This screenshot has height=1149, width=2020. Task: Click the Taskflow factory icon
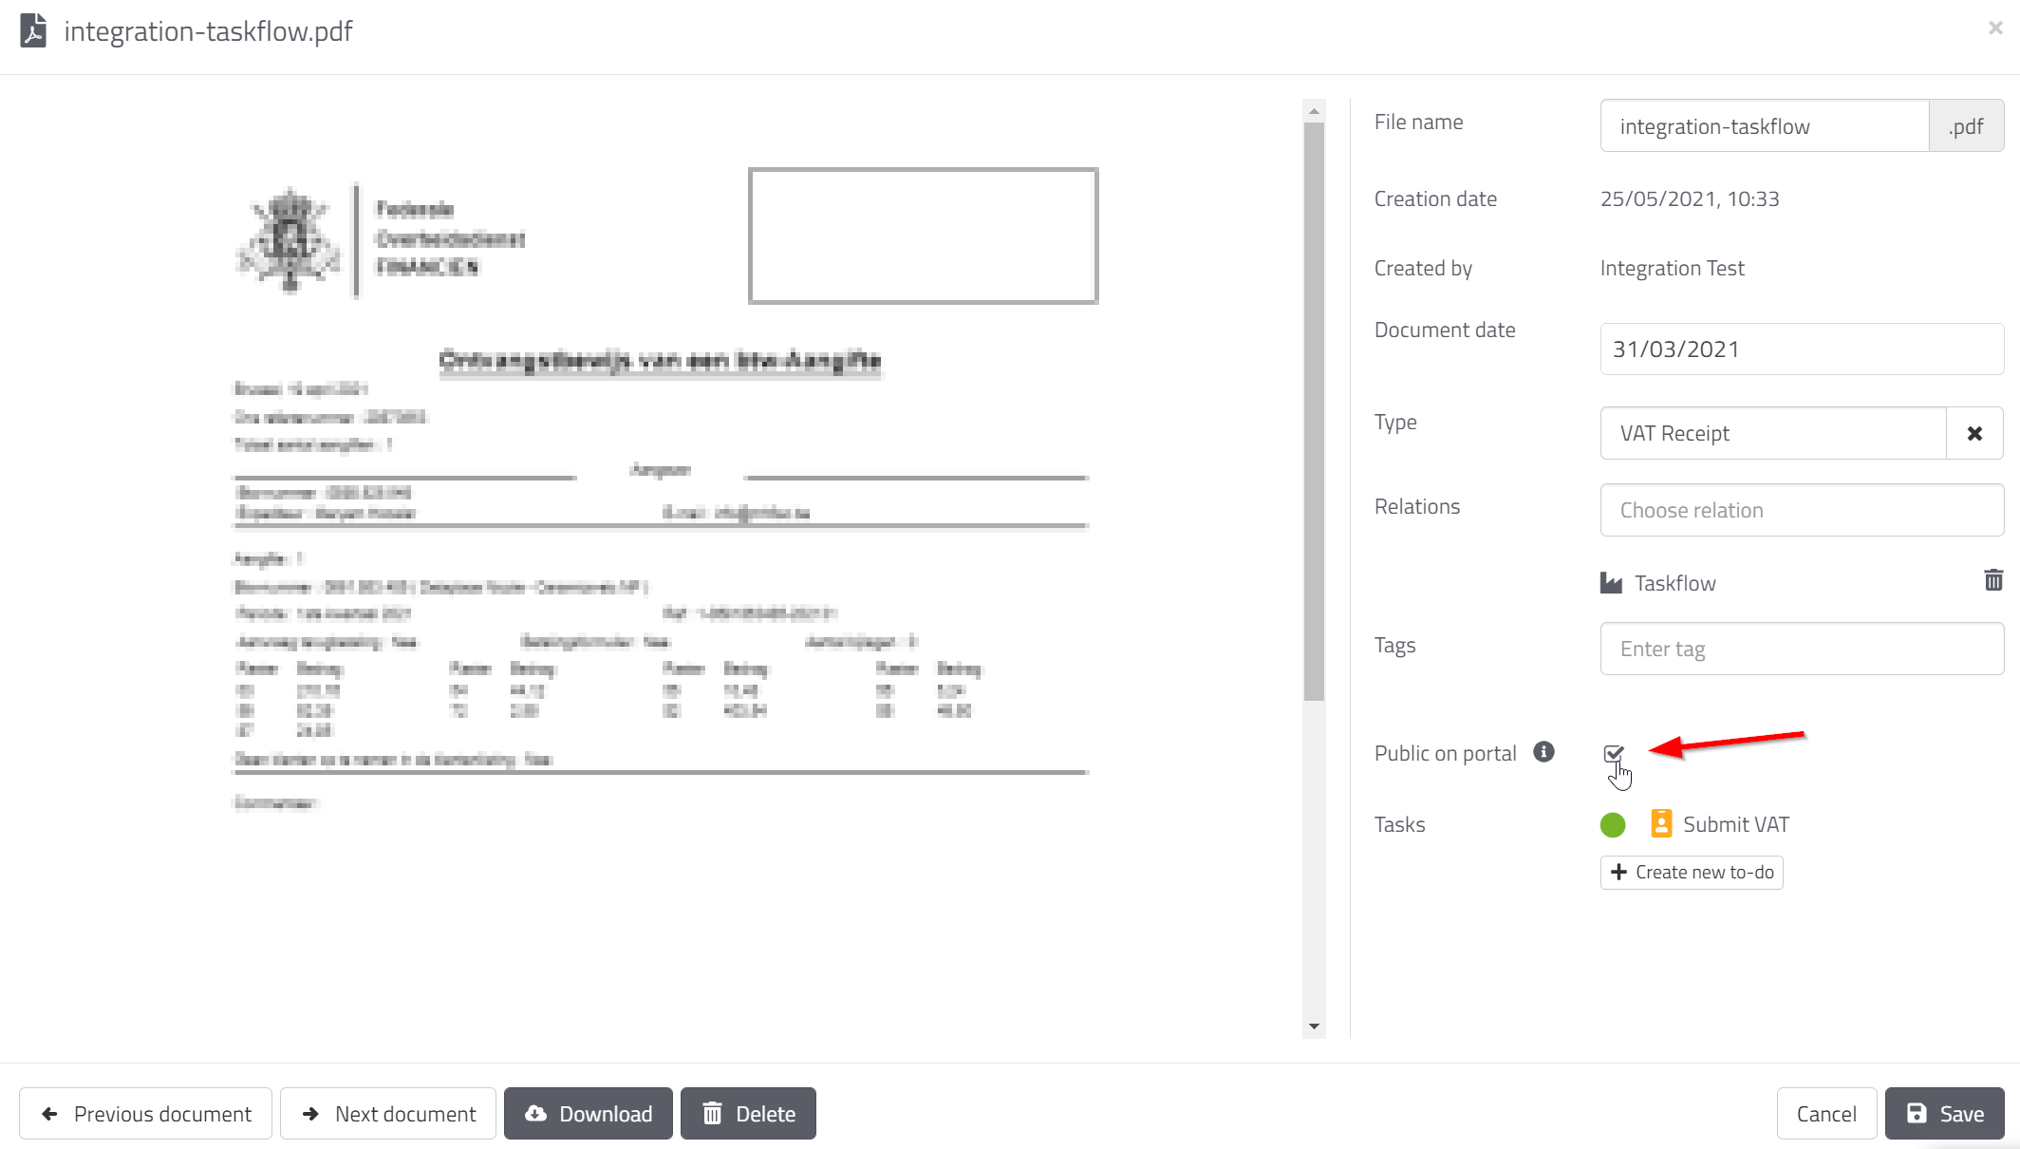(x=1611, y=583)
